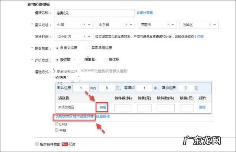Open the 历城区 district dropdown arrow
This screenshot has height=152, width=236.
(x=215, y=25)
